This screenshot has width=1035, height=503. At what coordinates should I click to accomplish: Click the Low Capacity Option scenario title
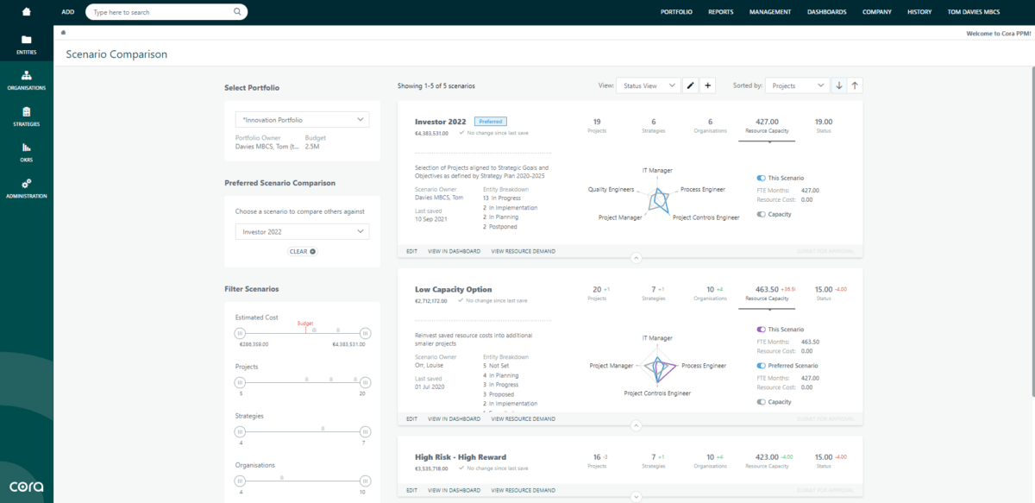[x=452, y=289]
